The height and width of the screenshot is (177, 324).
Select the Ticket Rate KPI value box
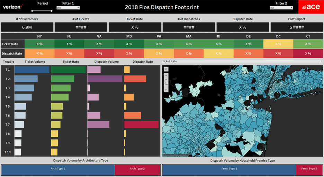click(x=135, y=27)
